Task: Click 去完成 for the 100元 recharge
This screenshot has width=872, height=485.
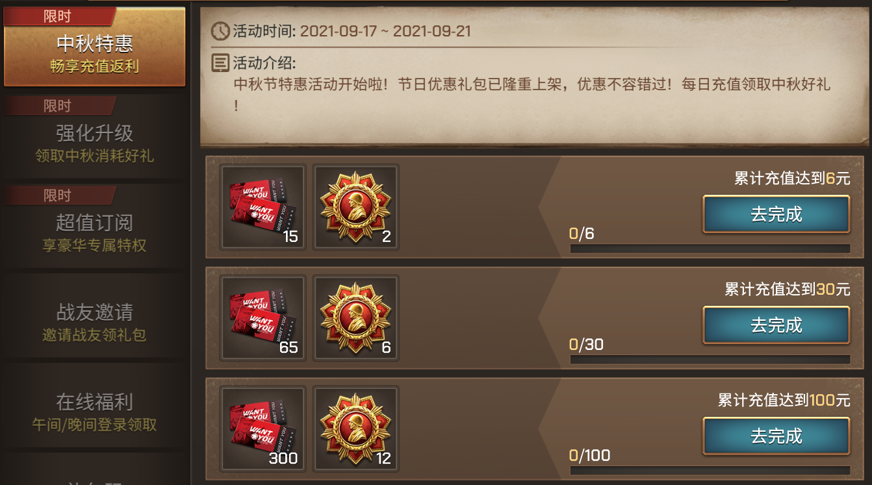Action: [x=776, y=436]
